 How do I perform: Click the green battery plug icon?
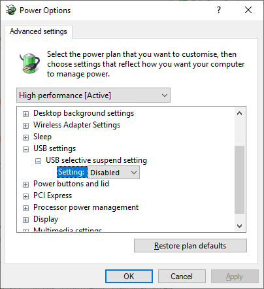pyautogui.click(x=29, y=63)
